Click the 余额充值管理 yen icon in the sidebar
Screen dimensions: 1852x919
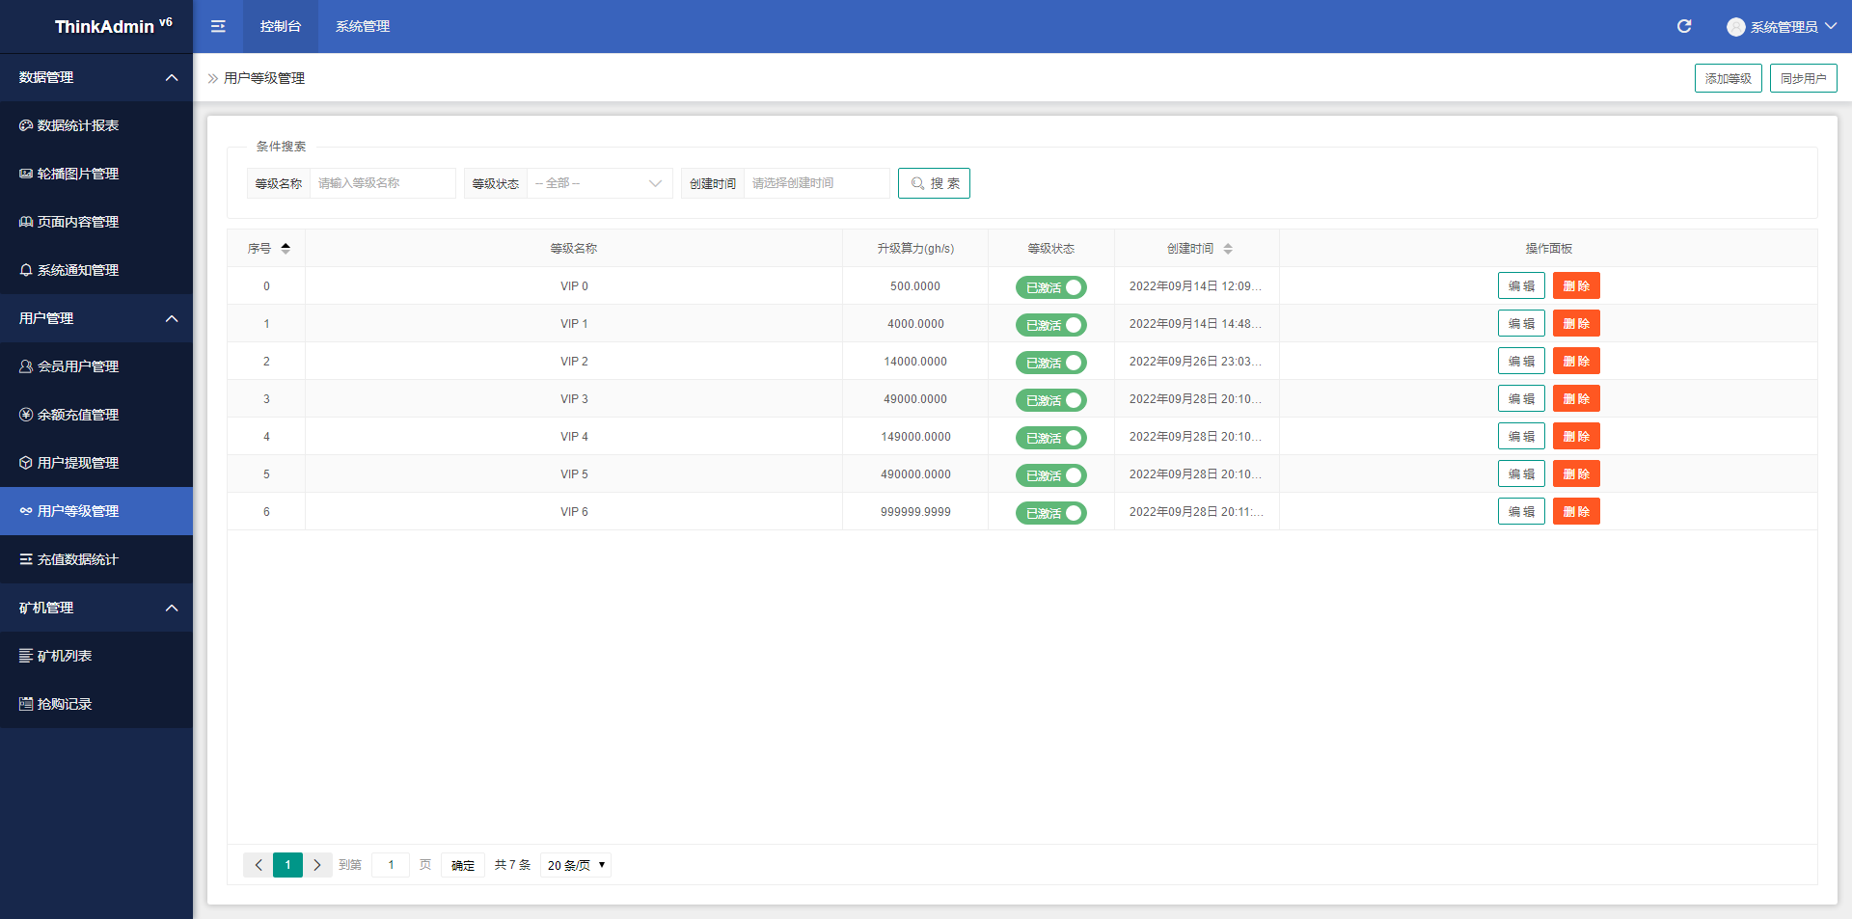point(26,415)
